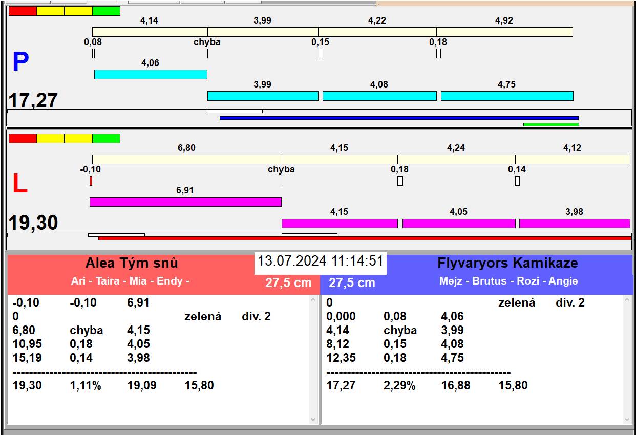Select the magenta 6,91 run bar
The height and width of the screenshot is (435, 636).
pos(185,202)
